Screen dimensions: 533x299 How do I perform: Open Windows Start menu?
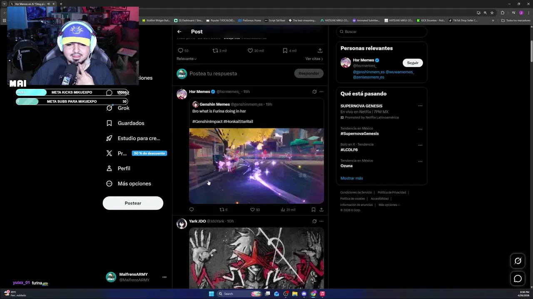(211, 294)
